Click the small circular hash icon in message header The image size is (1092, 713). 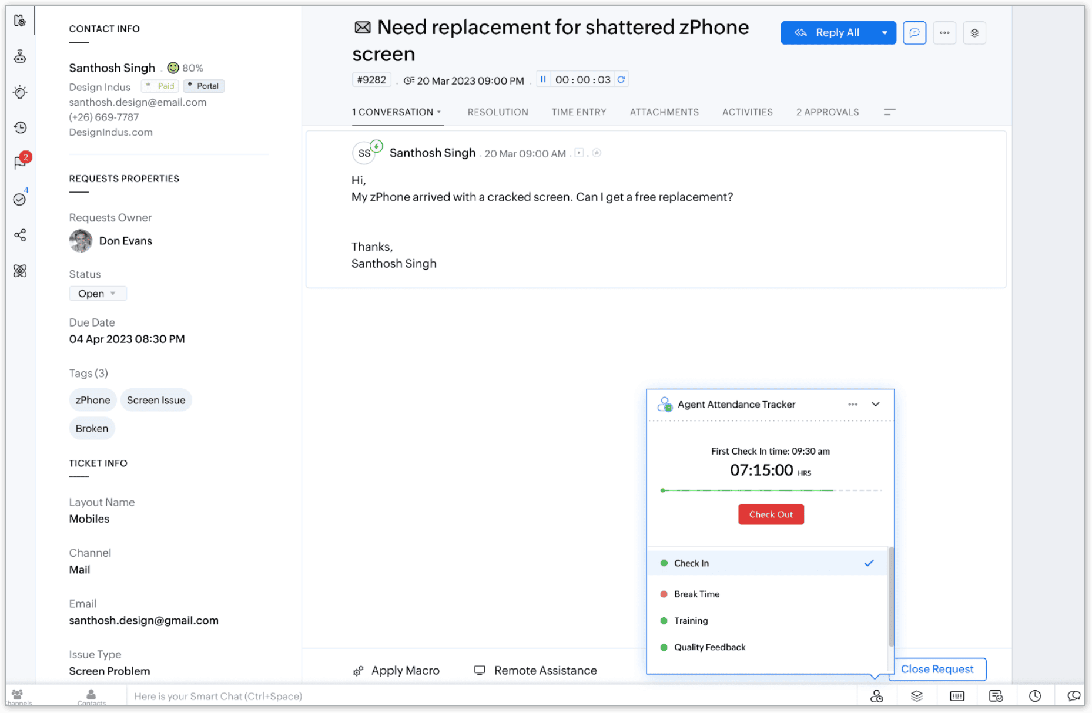[597, 153]
